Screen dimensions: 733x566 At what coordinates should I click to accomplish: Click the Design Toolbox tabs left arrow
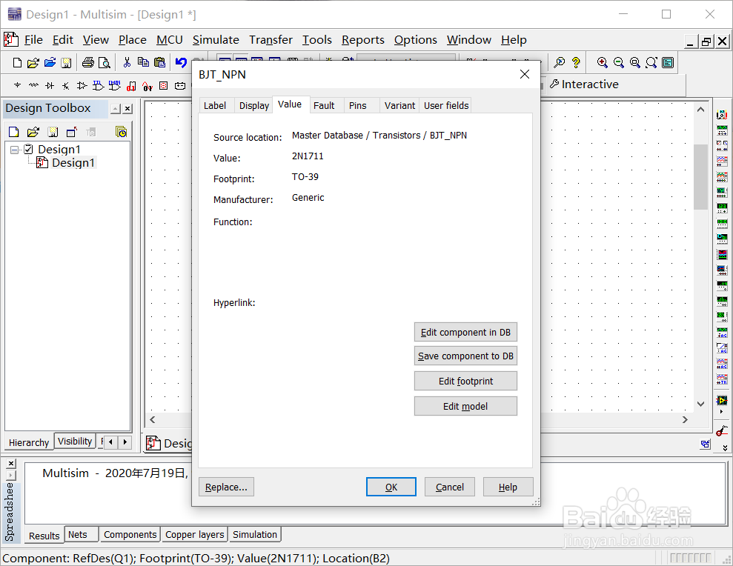click(x=110, y=442)
